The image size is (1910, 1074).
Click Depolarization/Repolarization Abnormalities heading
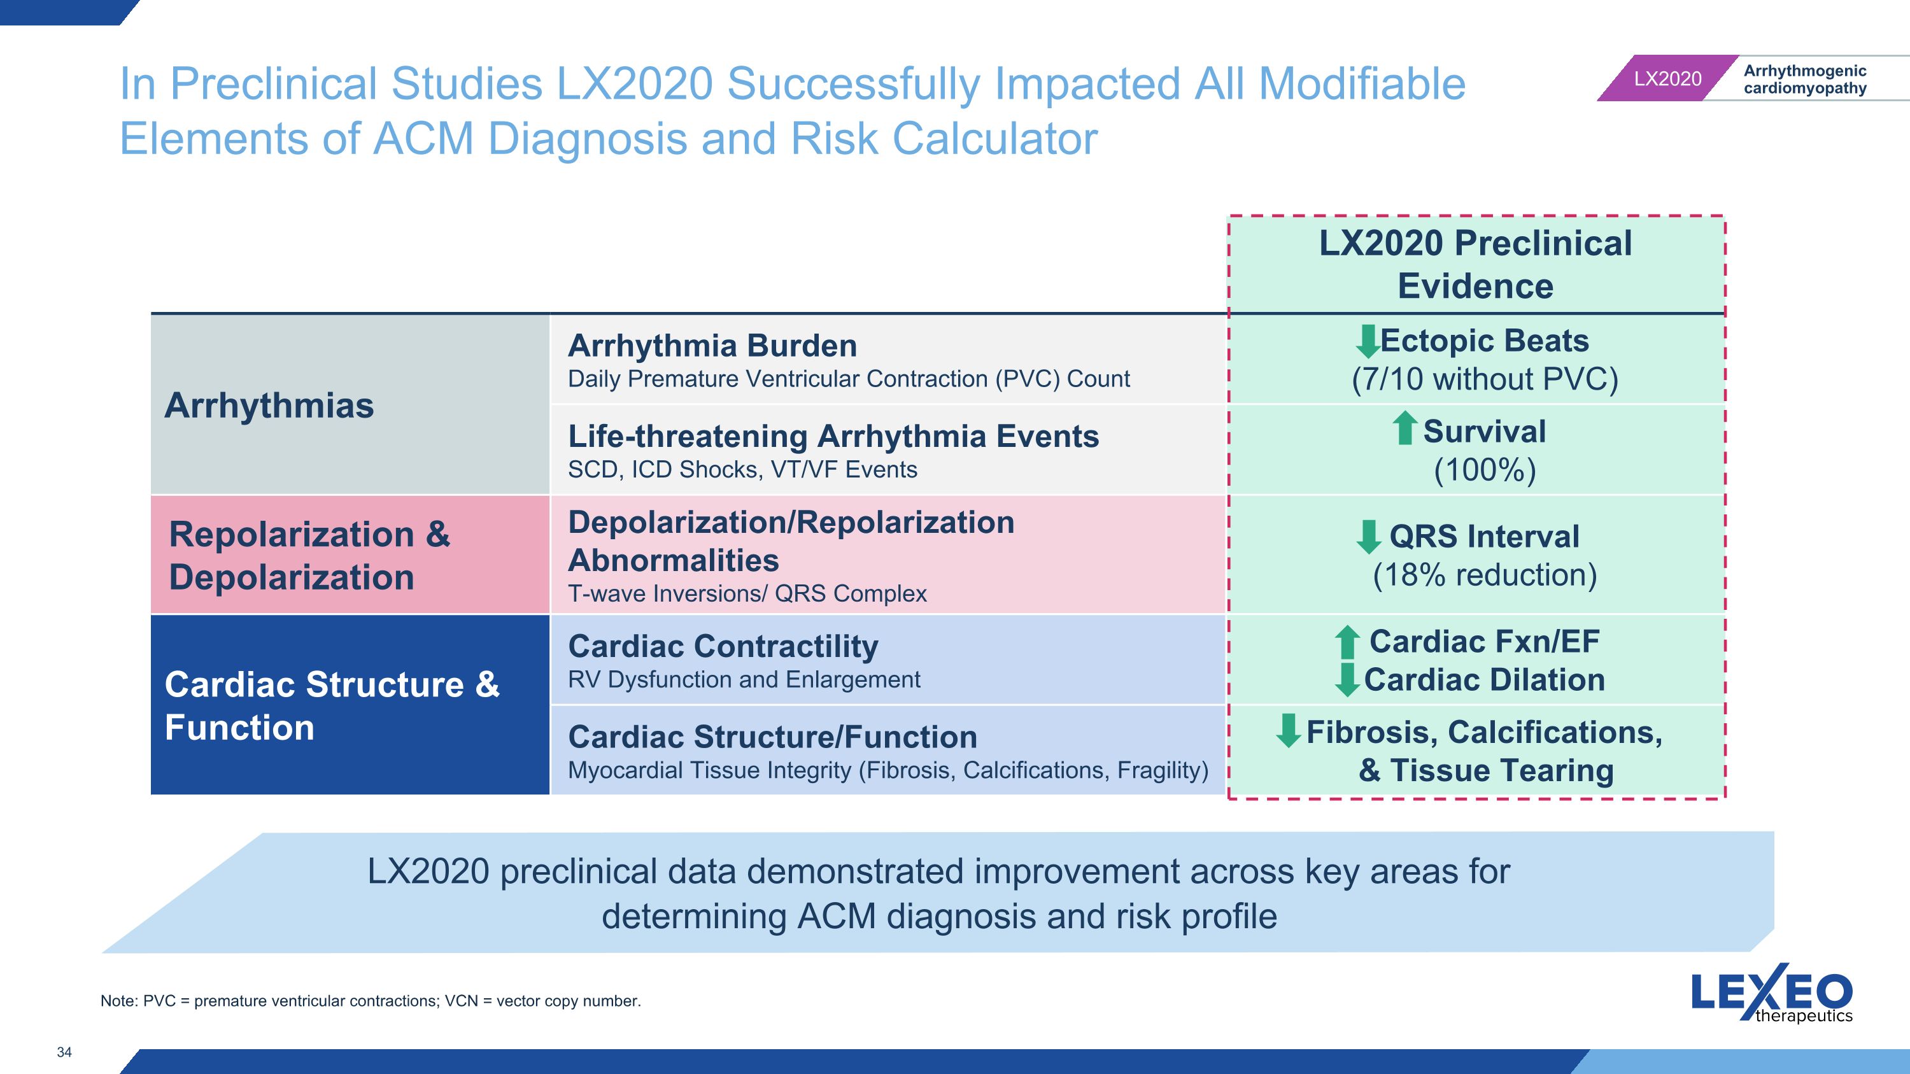[791, 541]
